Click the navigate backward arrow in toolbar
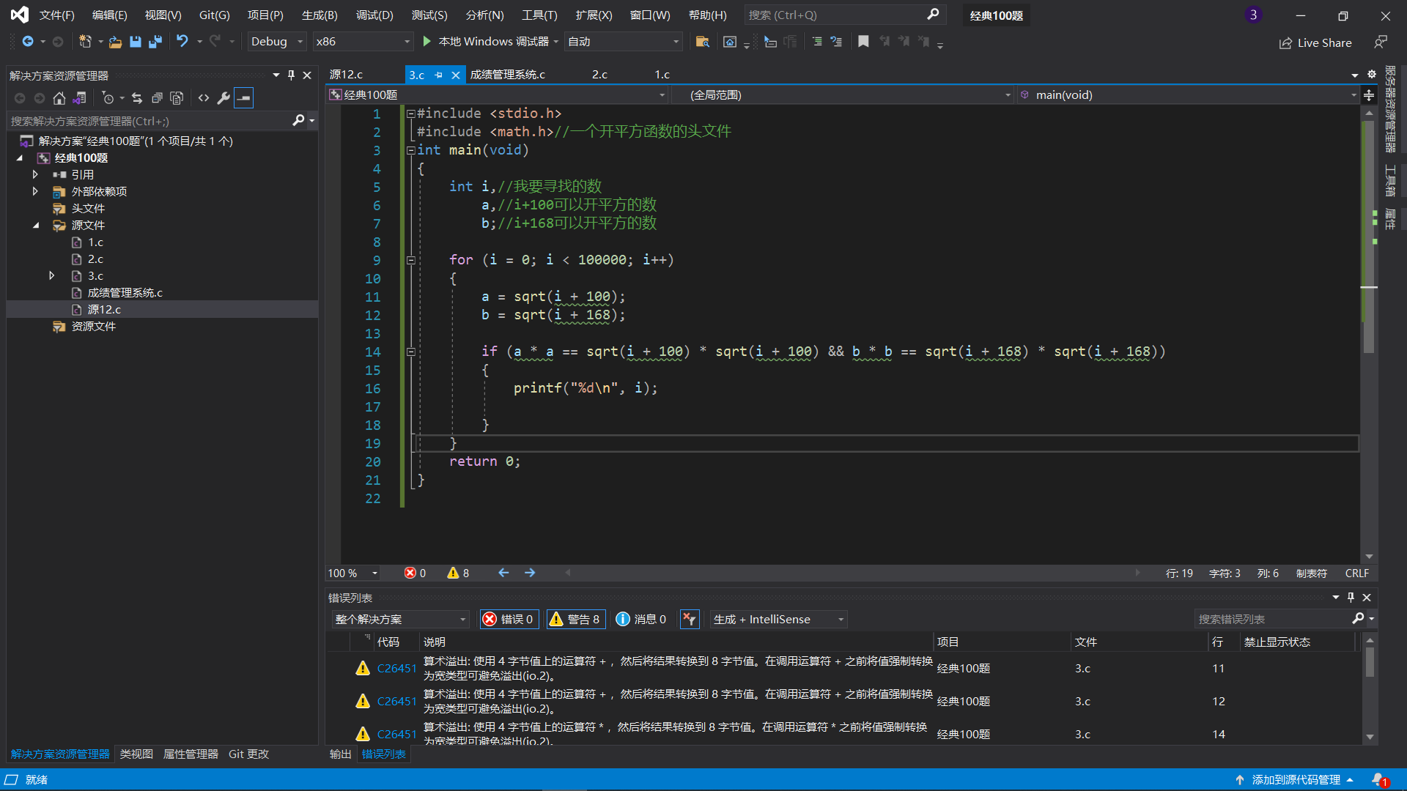Screen dimensions: 1407x791 point(28,42)
